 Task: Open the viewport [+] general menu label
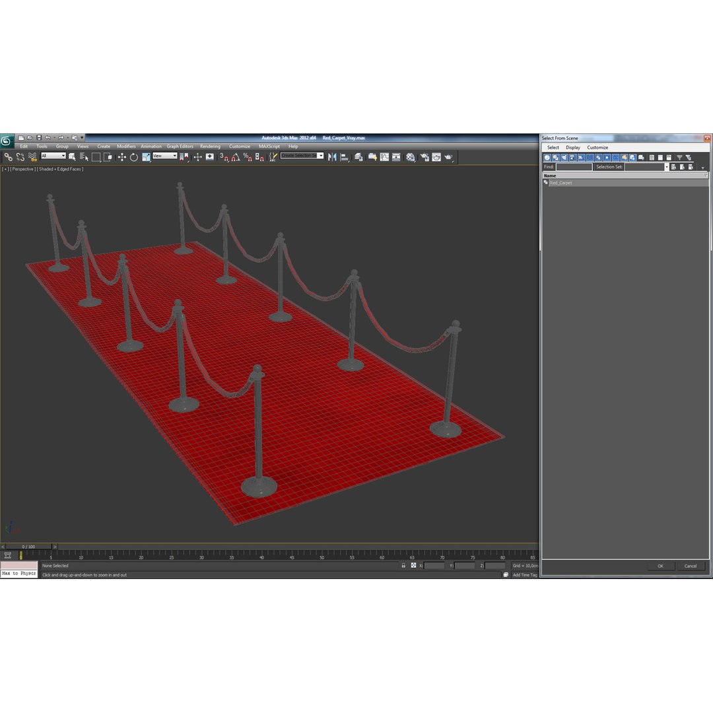[x=5, y=169]
